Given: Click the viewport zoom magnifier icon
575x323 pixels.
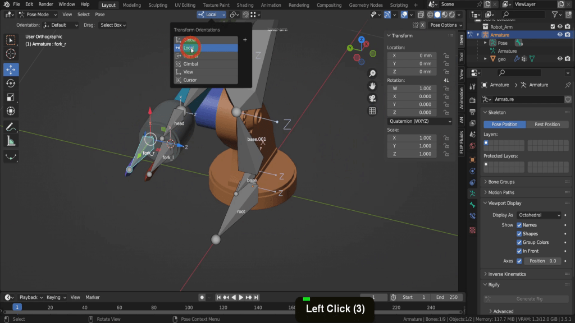Looking at the screenshot, I should click(x=372, y=74).
